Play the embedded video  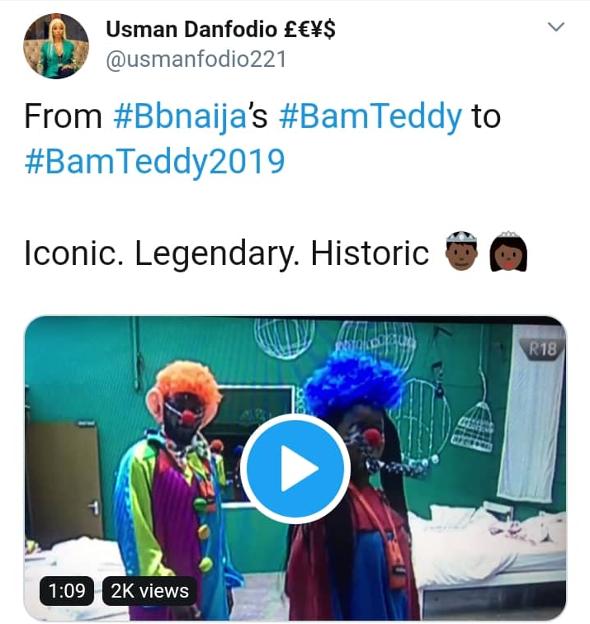(295, 468)
